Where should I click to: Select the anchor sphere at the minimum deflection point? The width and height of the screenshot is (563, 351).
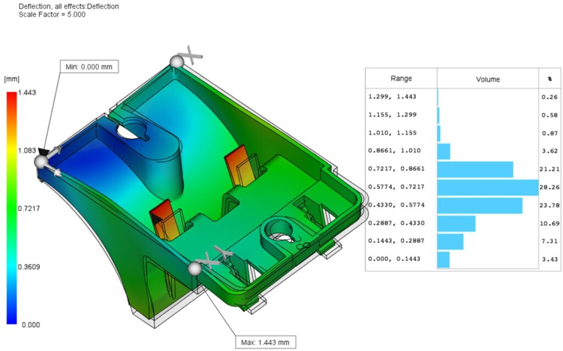point(41,162)
